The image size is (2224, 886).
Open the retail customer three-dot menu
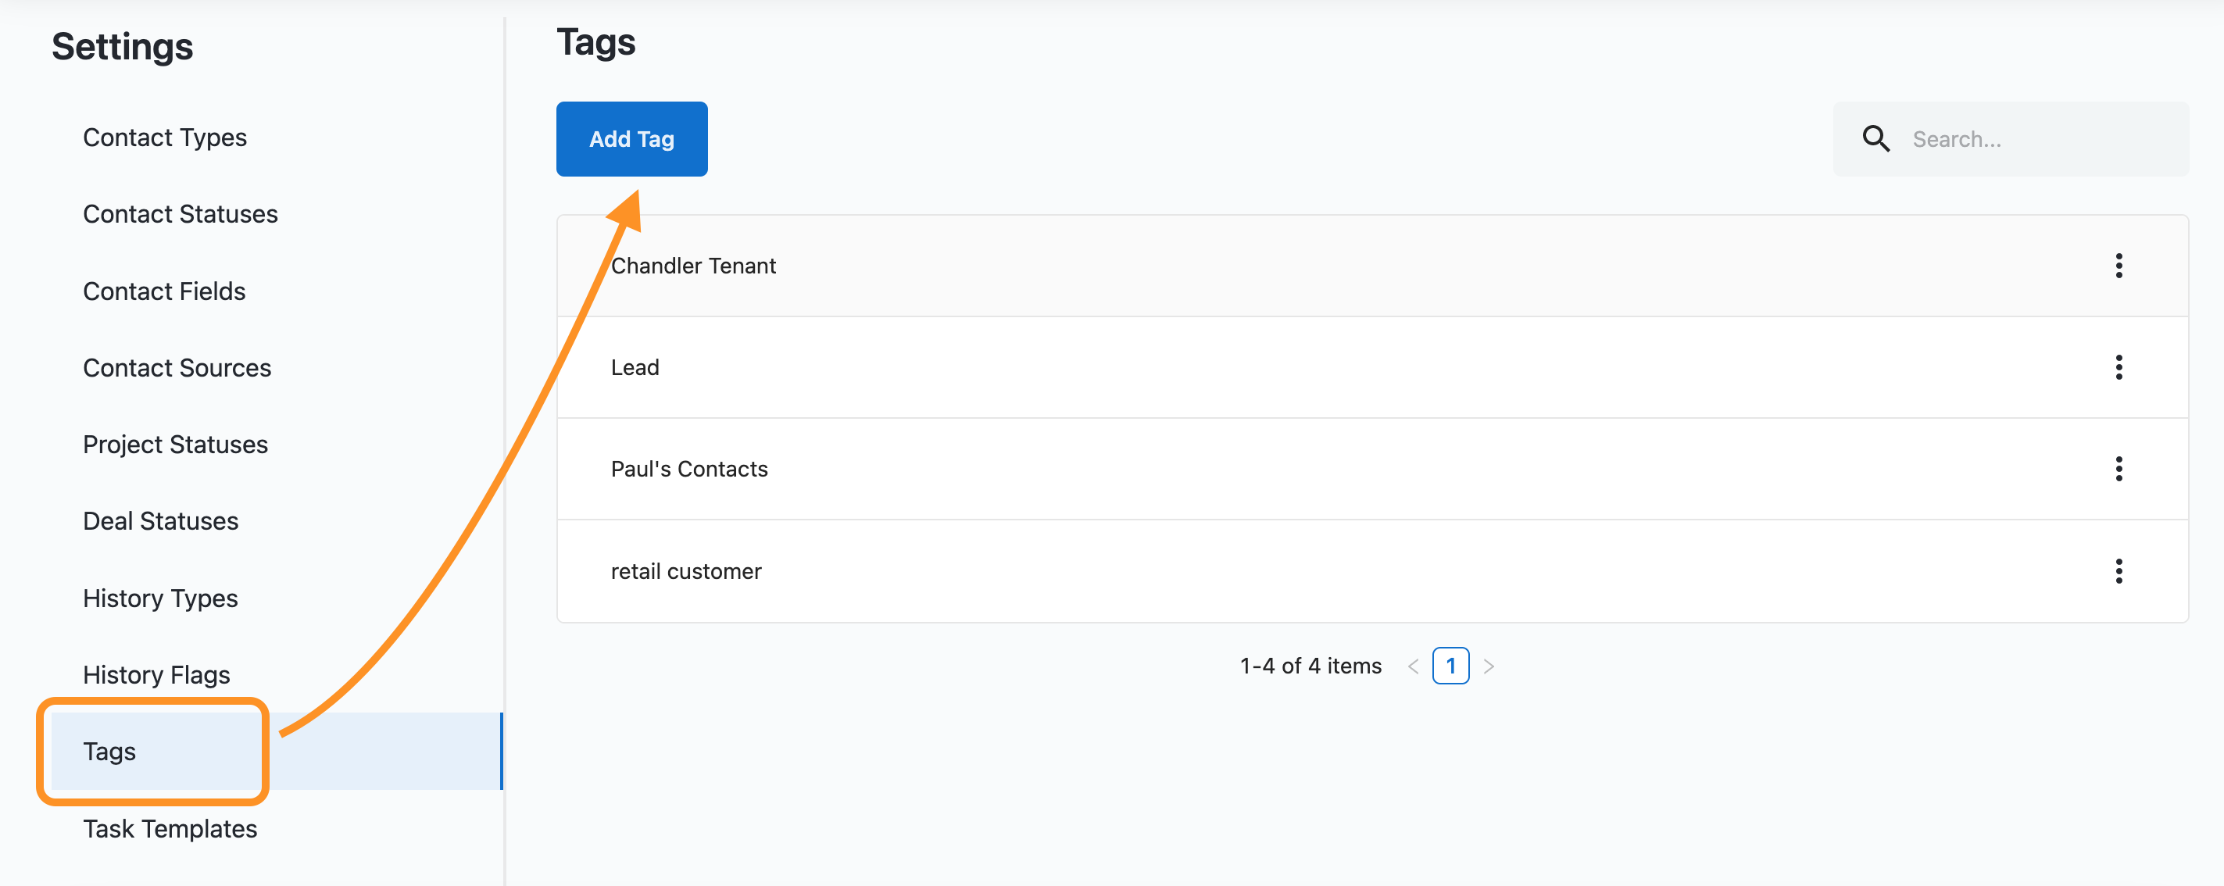pyautogui.click(x=2118, y=571)
